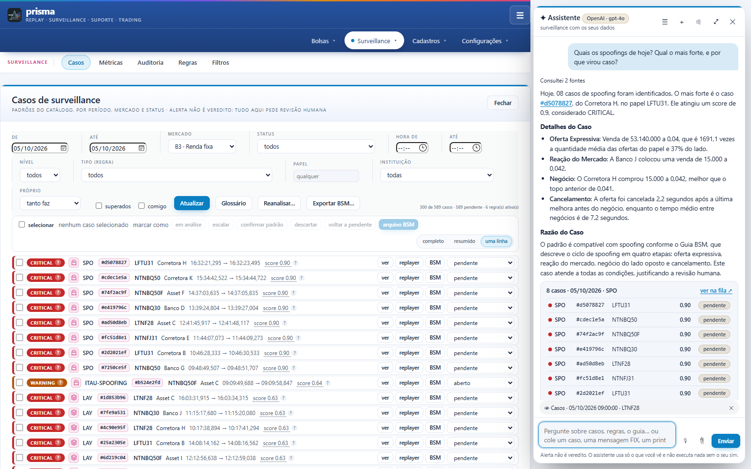Select the resumido view option

(464, 241)
